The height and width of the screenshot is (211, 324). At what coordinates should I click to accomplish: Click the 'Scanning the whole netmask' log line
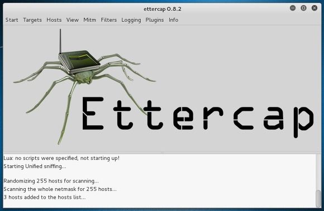[60, 189]
